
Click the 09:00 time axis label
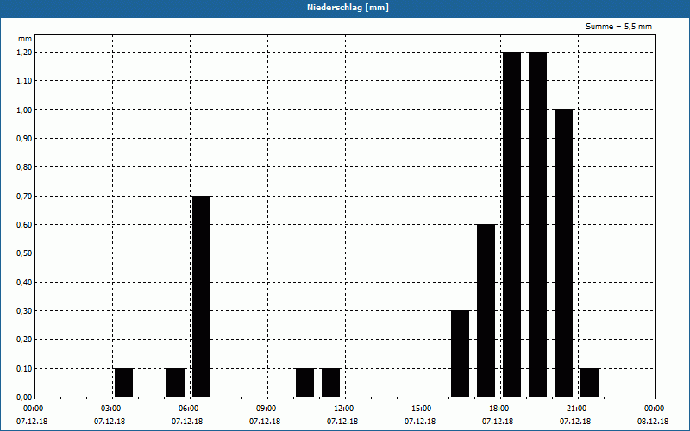click(x=266, y=408)
